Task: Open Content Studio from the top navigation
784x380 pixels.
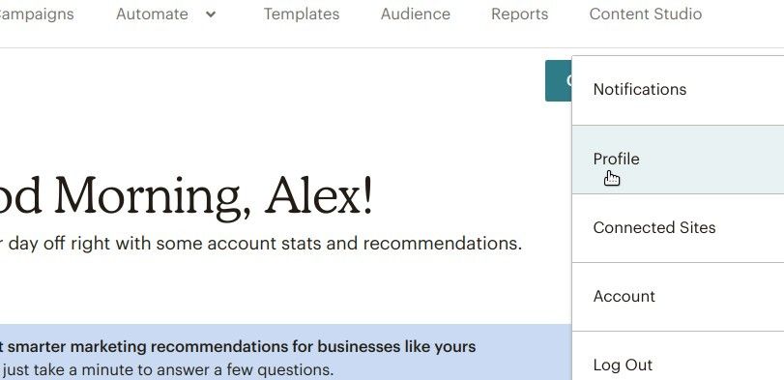Action: 646,14
